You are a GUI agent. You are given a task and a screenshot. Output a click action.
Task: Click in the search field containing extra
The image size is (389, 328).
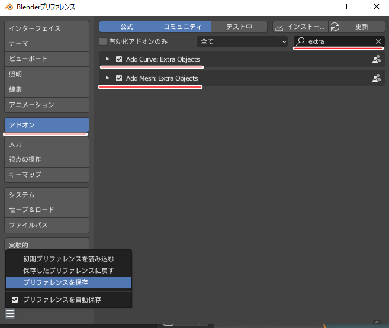pos(337,41)
